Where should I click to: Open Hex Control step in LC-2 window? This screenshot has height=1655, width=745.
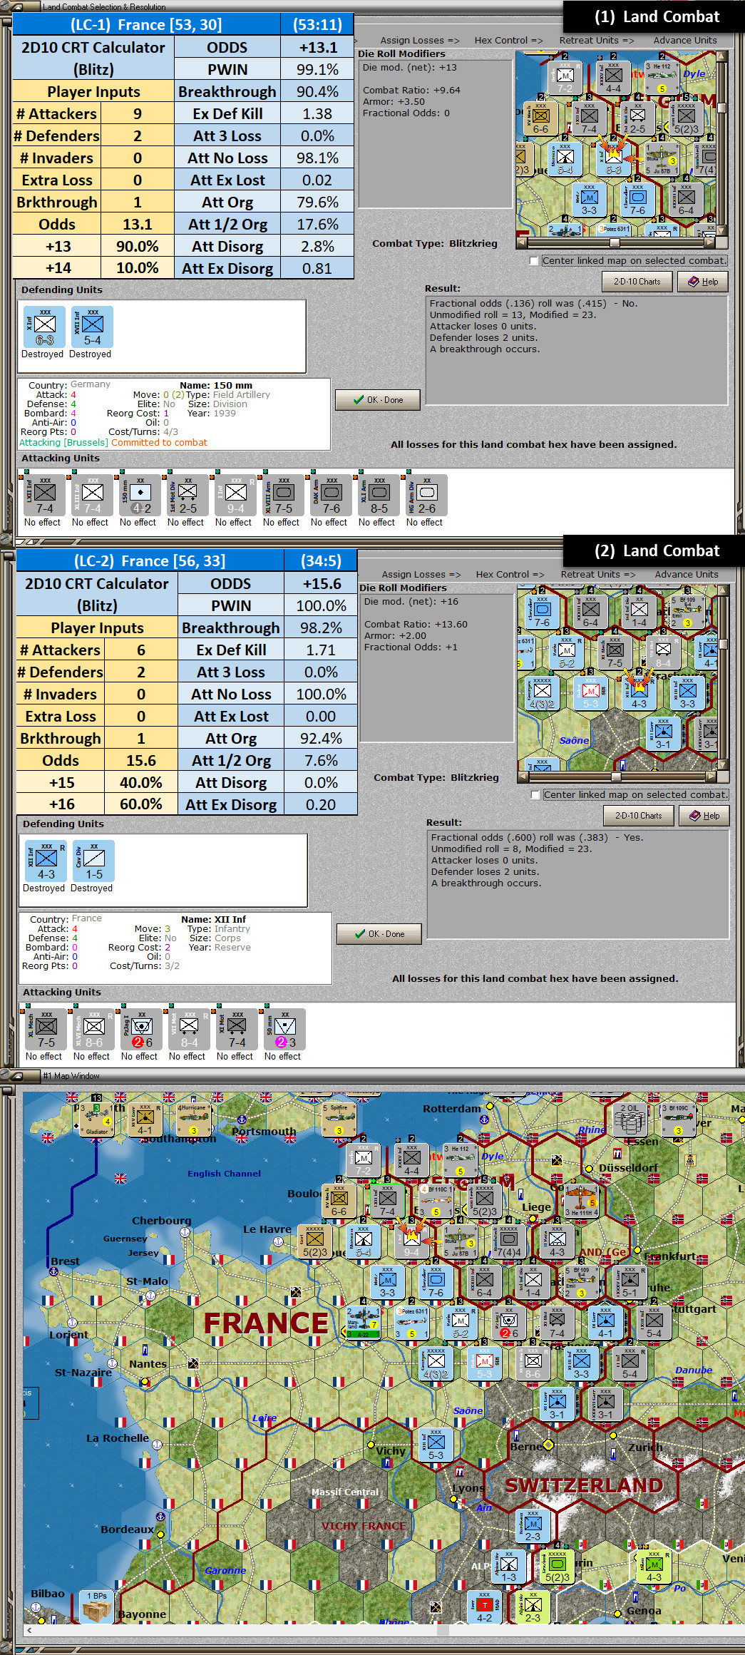click(510, 575)
